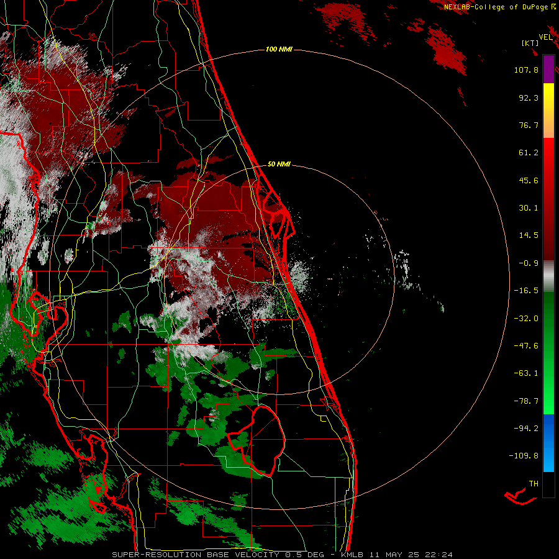Click the -78.7 velocity scale value
This screenshot has width=559, height=559.
[x=526, y=401]
